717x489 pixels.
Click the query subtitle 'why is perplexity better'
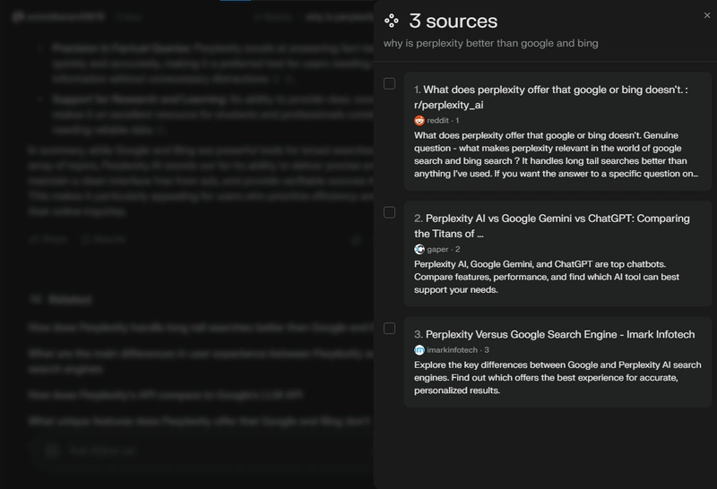pos(490,43)
